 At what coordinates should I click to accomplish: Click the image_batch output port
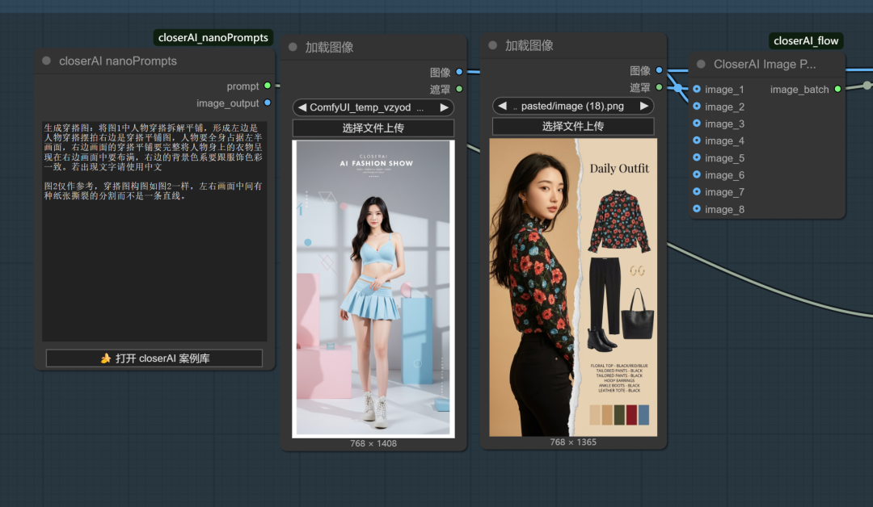coord(837,90)
